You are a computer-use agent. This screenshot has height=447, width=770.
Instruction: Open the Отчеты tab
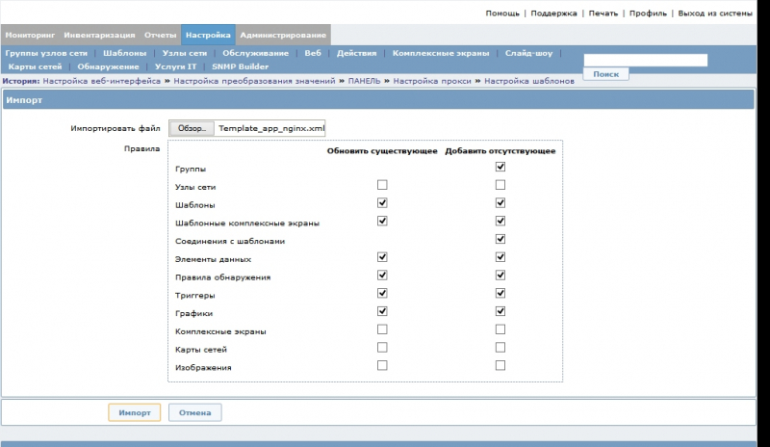161,35
